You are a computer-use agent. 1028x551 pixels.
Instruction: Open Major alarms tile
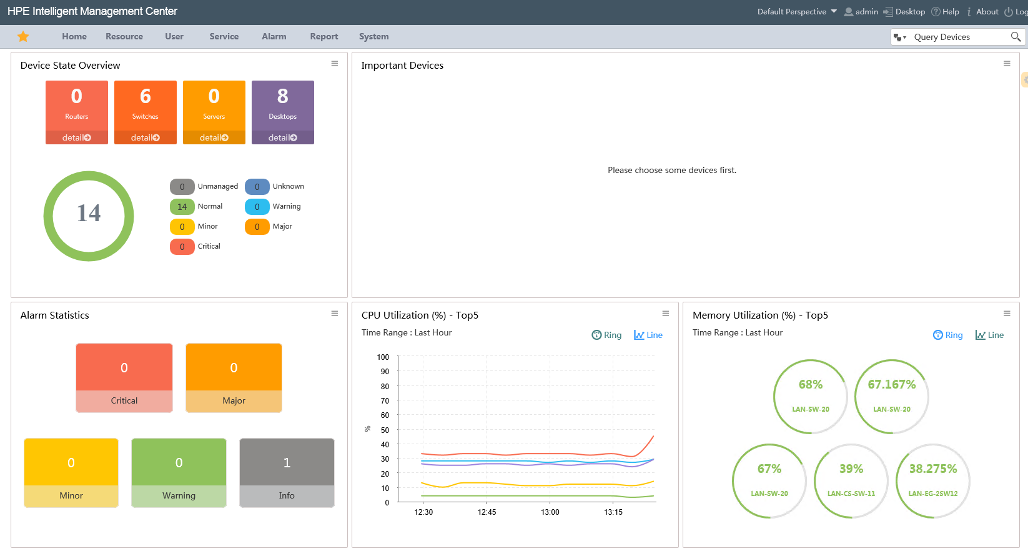click(234, 378)
